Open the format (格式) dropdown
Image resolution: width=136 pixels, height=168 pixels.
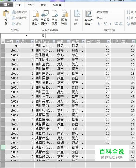pos(106,18)
